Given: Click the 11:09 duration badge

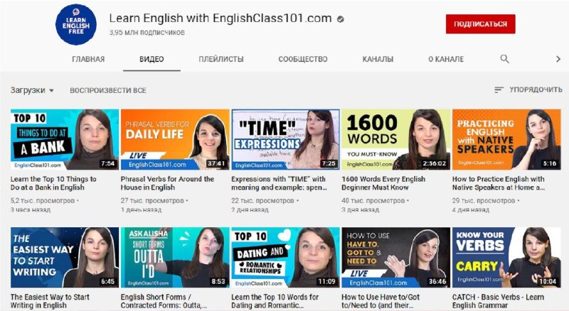Looking at the screenshot, I should click(326, 282).
